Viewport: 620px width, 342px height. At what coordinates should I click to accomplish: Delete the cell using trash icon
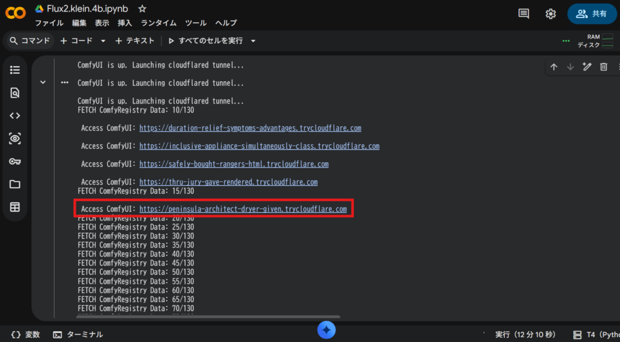[x=604, y=67]
